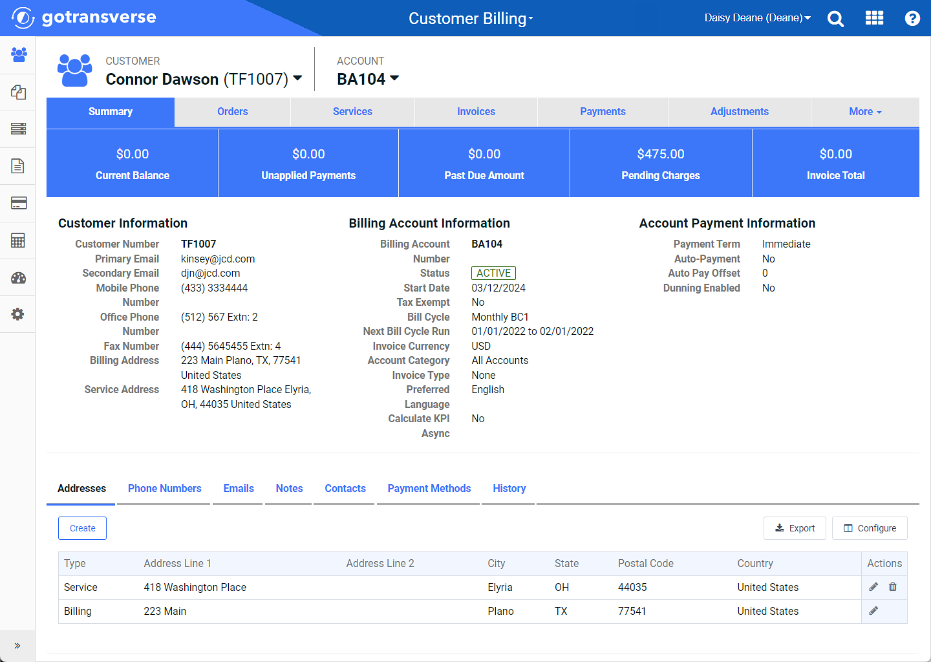
Task: Switch to the Orders tab
Action: tap(233, 112)
